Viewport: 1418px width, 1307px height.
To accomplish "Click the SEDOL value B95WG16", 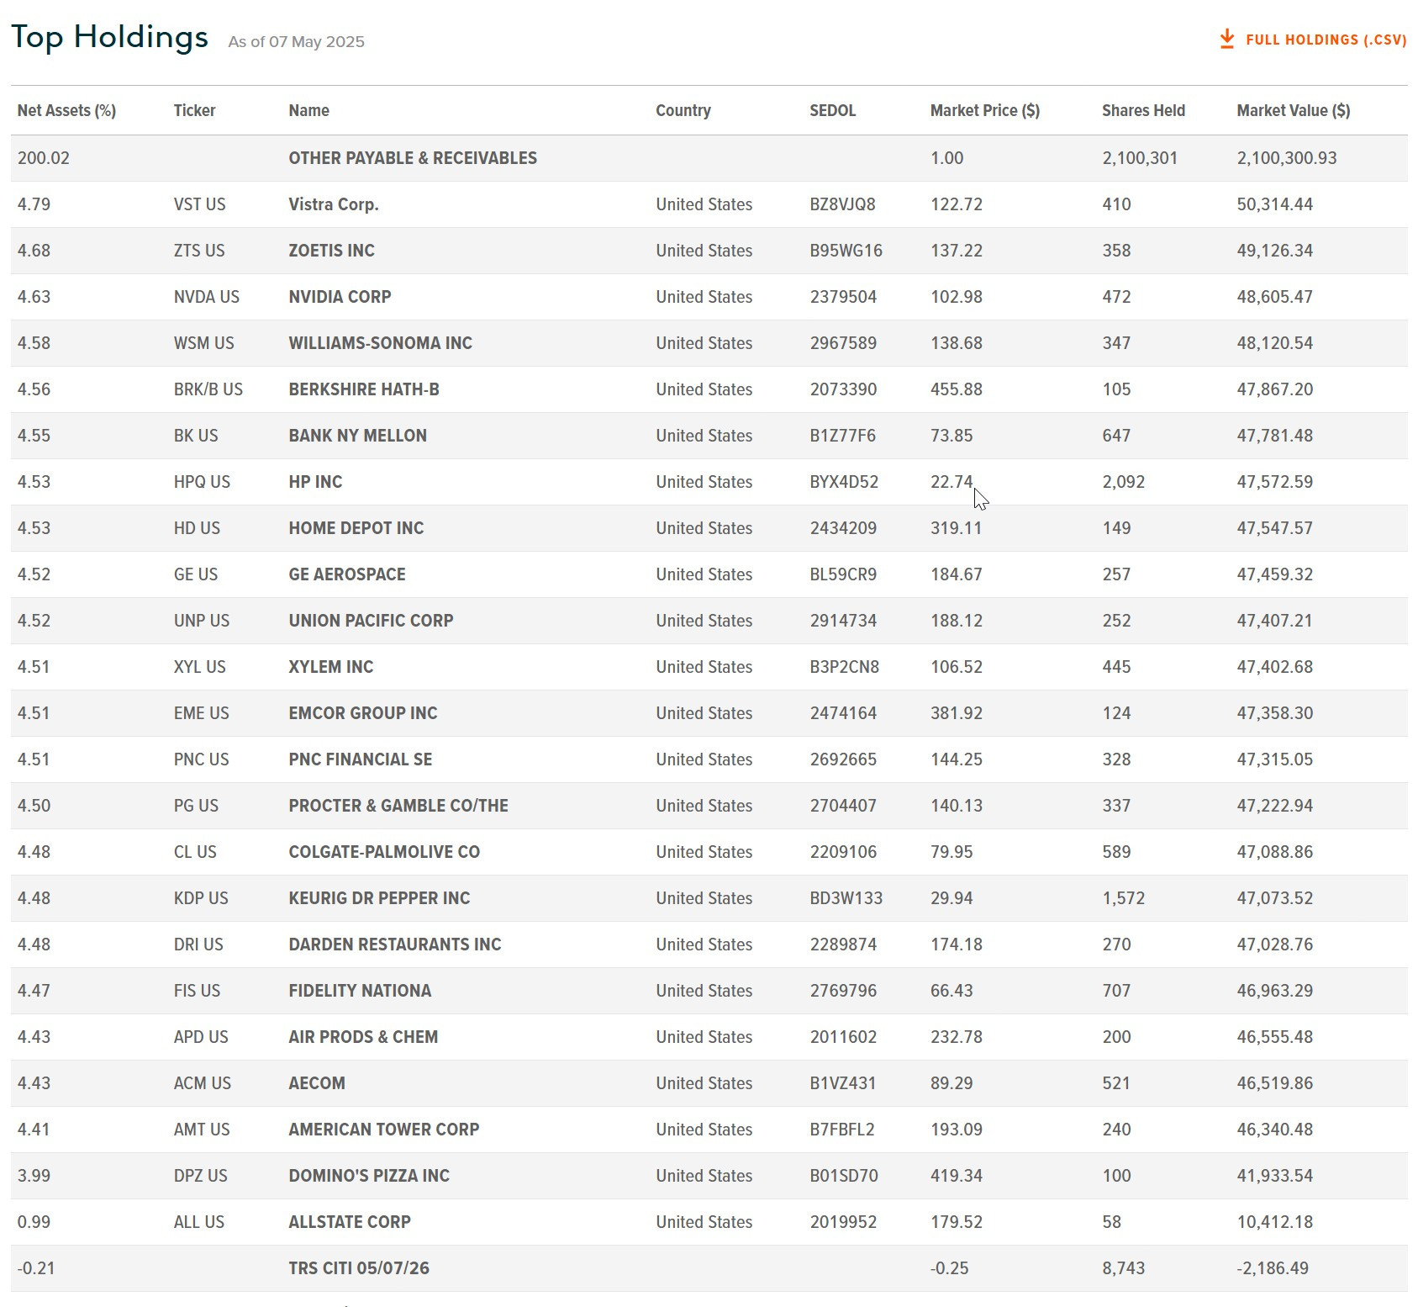I will [846, 251].
